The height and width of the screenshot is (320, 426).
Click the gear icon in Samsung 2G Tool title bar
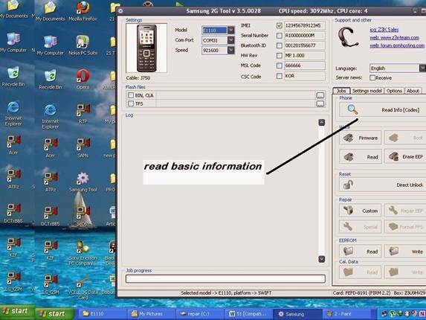tap(120, 11)
